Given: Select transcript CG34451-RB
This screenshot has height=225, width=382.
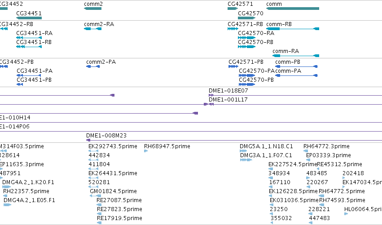Looking at the screenshot, I should [29, 47].
